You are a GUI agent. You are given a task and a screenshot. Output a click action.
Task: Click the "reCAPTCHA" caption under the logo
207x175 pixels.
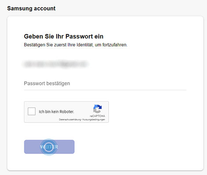pos(98,116)
